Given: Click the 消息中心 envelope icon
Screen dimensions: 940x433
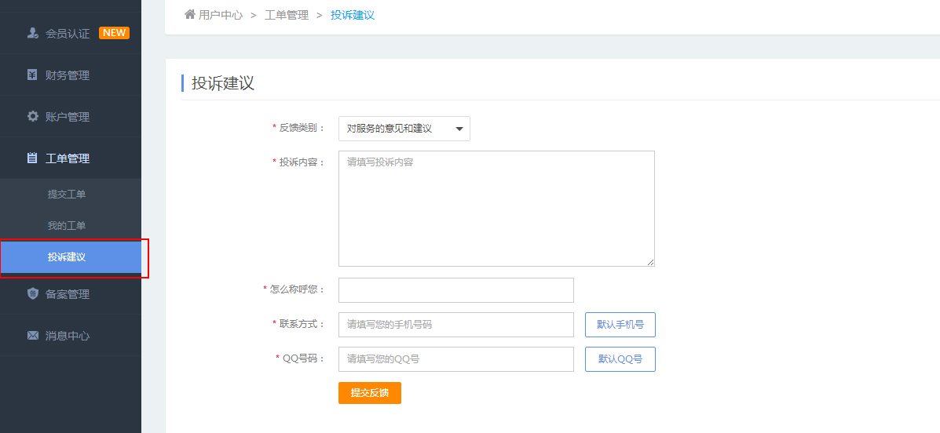Looking at the screenshot, I should tap(33, 336).
